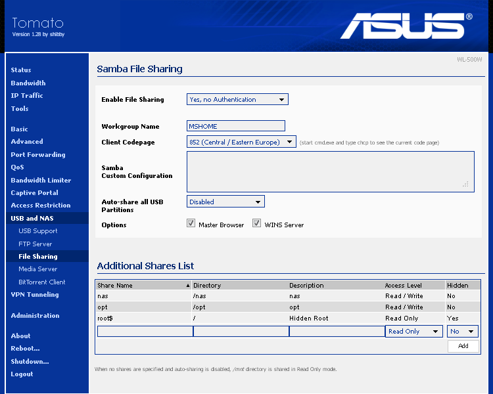Toggle the WINS Server checkbox

click(x=257, y=224)
